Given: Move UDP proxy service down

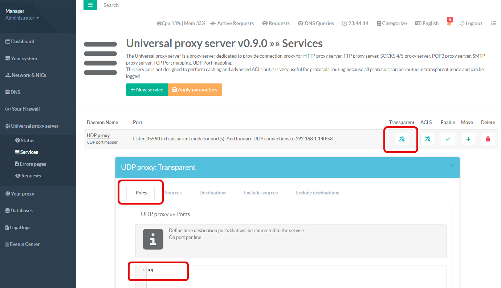Looking at the screenshot, I should (x=468, y=139).
